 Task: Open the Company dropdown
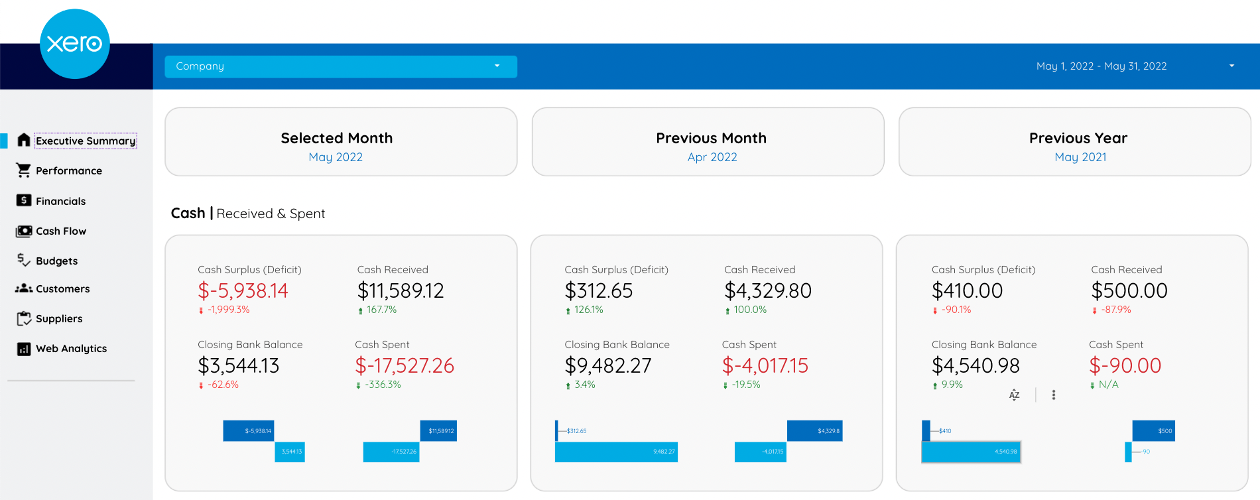(341, 66)
